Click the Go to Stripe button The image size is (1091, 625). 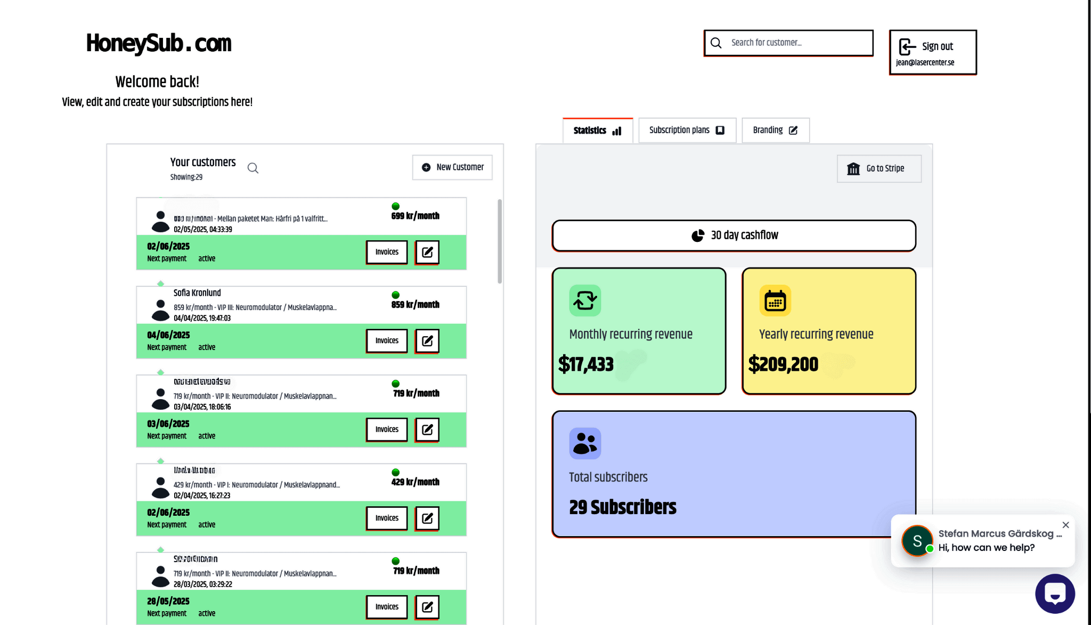click(x=879, y=169)
